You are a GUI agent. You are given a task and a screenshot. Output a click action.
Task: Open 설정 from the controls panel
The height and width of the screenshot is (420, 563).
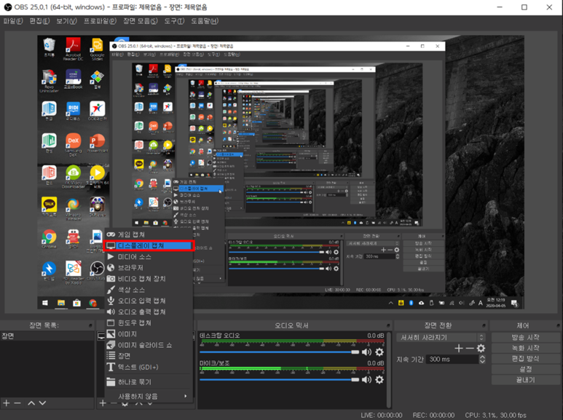coord(525,369)
